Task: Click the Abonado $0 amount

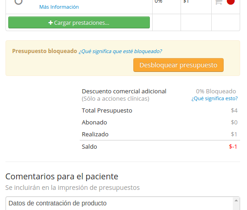Action: (234, 122)
